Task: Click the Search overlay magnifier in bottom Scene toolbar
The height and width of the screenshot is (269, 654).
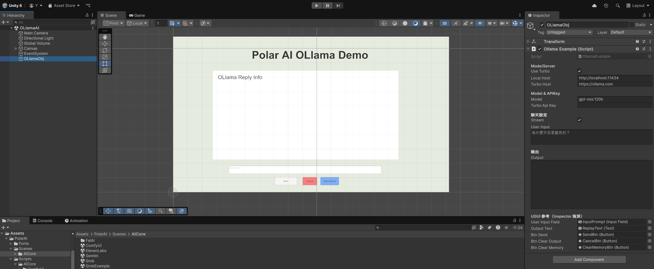Action: [161, 211]
